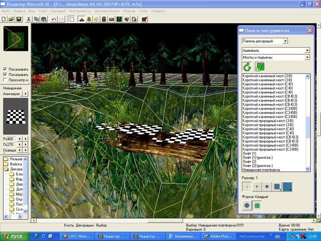
Task: Click the doodad list scrollbar thumb
Action: 307,127
